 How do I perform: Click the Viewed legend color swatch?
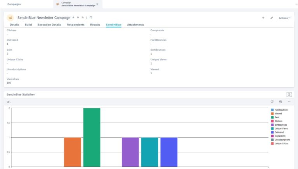coord(272,114)
